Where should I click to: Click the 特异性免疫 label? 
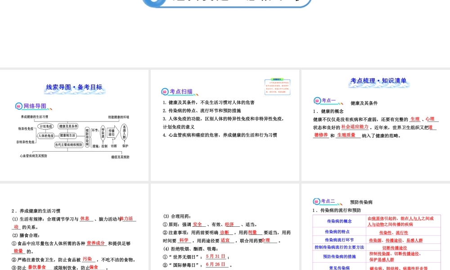(26, 129)
